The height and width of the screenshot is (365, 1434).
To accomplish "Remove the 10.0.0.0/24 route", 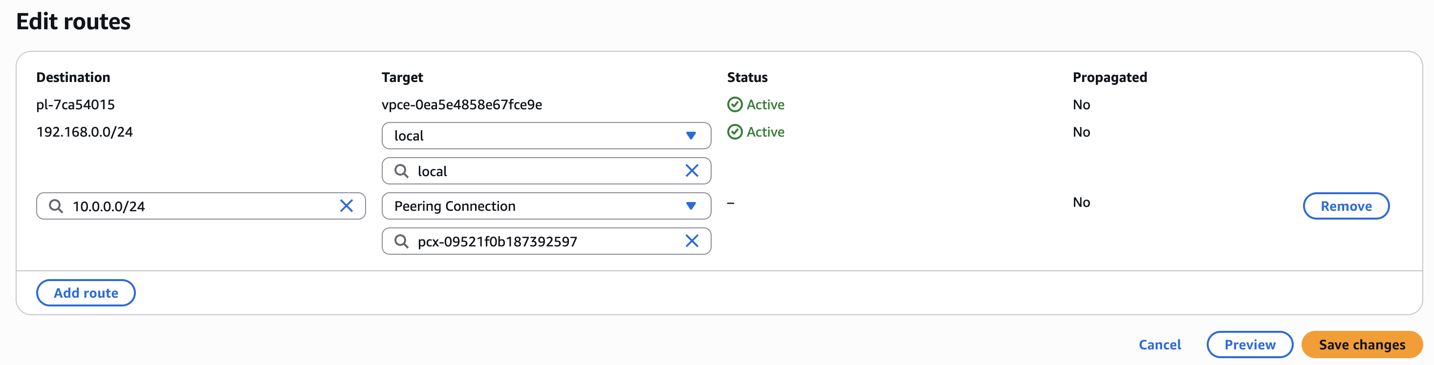I will pos(1346,206).
